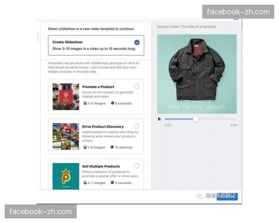Click the sample video jacket preview
Image resolution: width=279 pixels, height=223 pixels.
point(197,74)
